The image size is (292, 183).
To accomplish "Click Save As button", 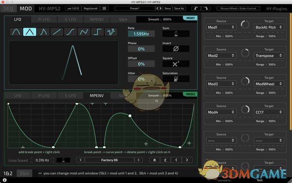I will pyautogui.click(x=179, y=8).
